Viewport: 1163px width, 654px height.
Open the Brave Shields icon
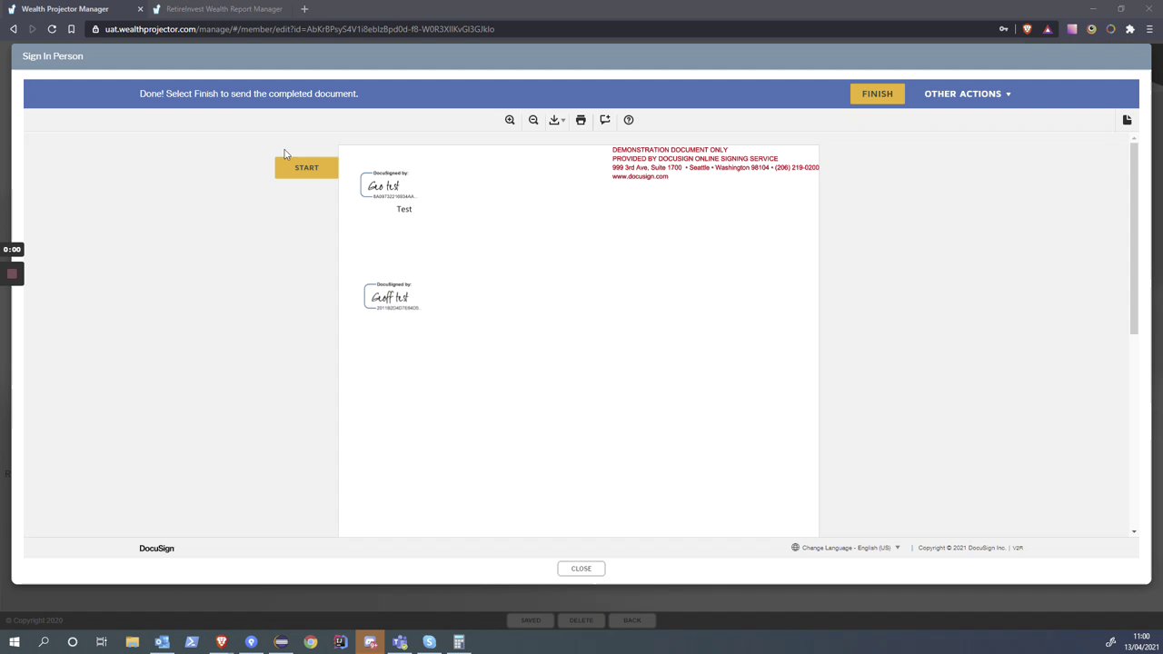pyautogui.click(x=1027, y=29)
